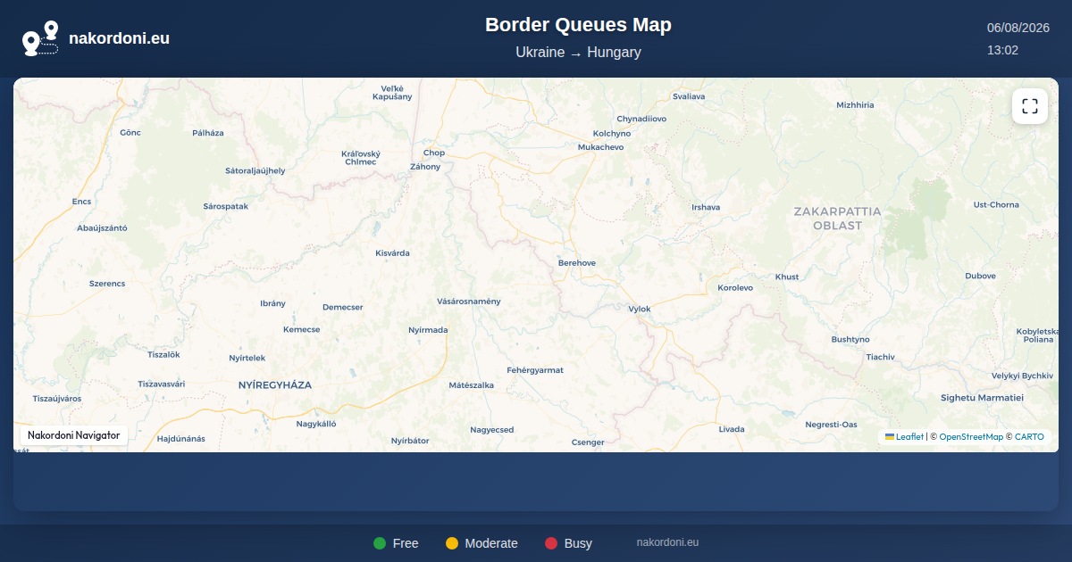Click the Ukraine → Hungary subtitle
The width and height of the screenshot is (1072, 562).
pos(578,52)
